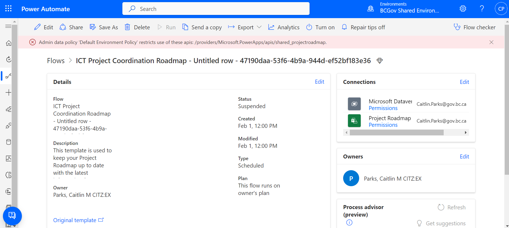Click the red error icon in banner
The height and width of the screenshot is (228, 509).
click(33, 42)
